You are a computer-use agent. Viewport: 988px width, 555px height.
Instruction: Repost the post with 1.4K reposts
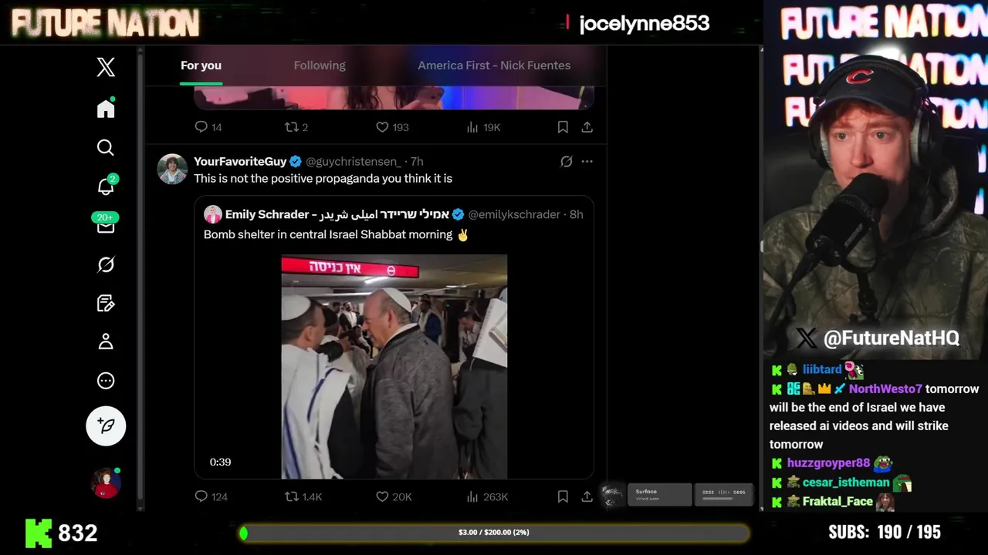[303, 497]
